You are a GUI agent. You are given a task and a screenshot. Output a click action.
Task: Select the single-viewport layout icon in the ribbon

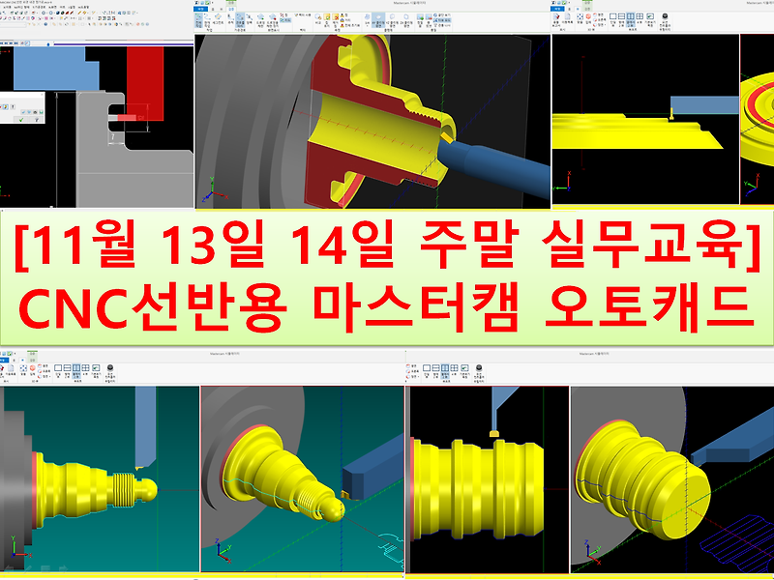(x=613, y=15)
